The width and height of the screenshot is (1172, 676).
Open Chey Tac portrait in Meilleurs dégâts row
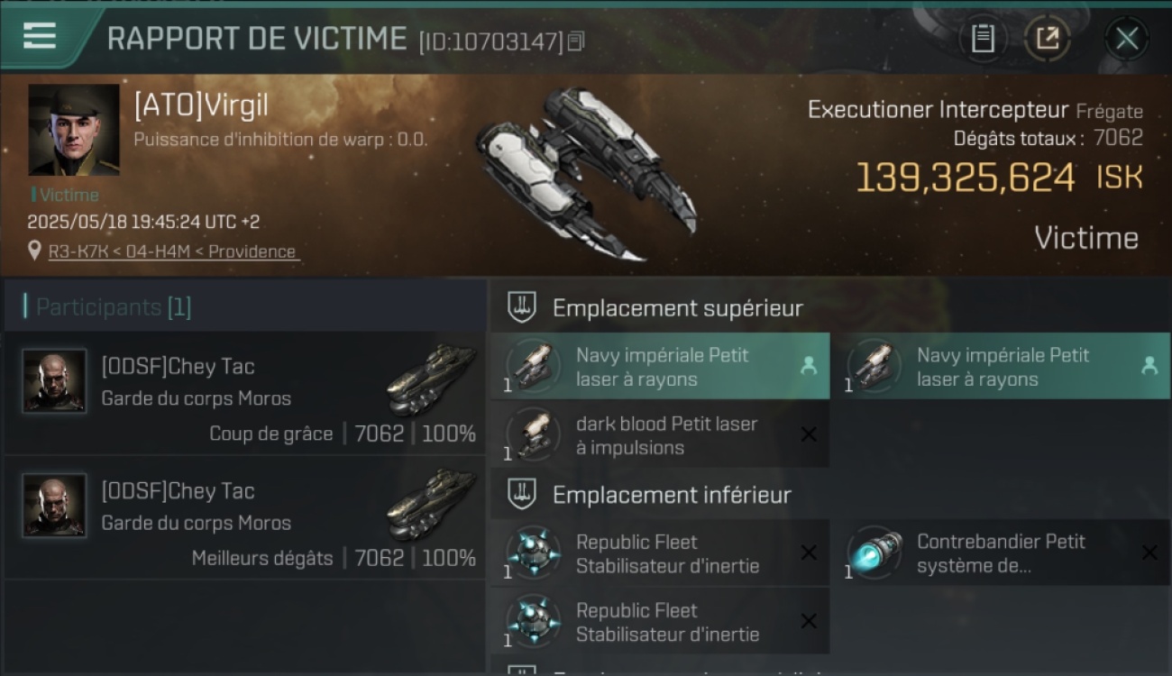coord(55,505)
